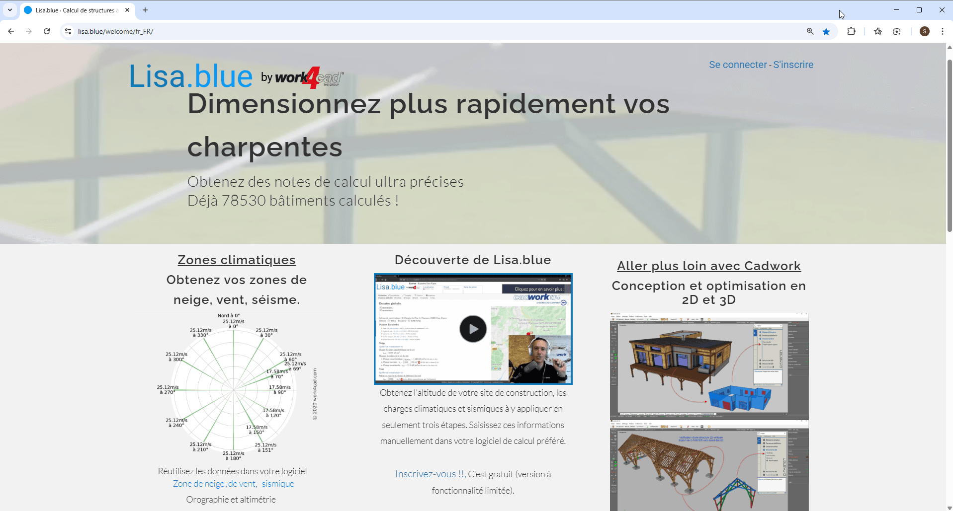Open Zones climatiques heading link
Viewport: 953px width, 511px height.
pos(237,260)
